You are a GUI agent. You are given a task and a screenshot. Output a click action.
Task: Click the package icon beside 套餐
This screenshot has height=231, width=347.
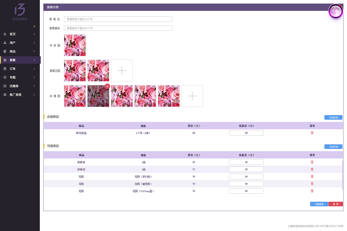[x=5, y=60]
